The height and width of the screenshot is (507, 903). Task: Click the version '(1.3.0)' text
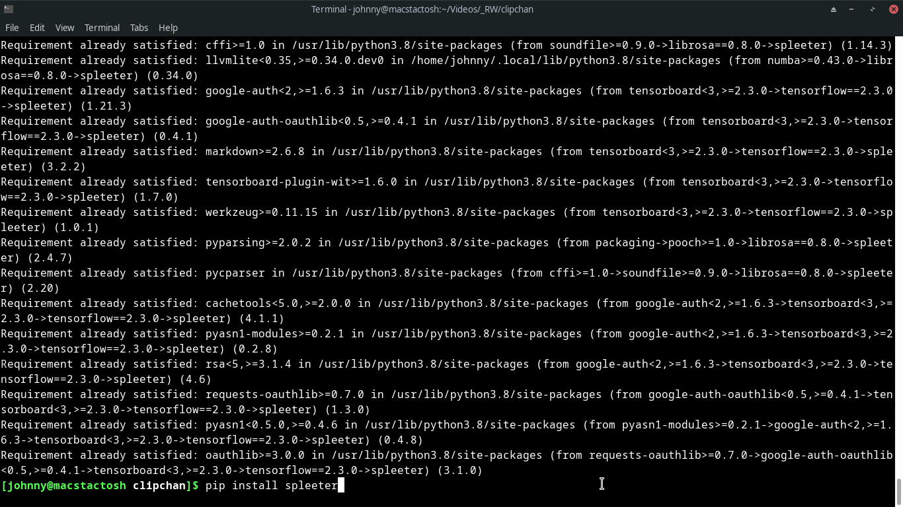tap(348, 410)
